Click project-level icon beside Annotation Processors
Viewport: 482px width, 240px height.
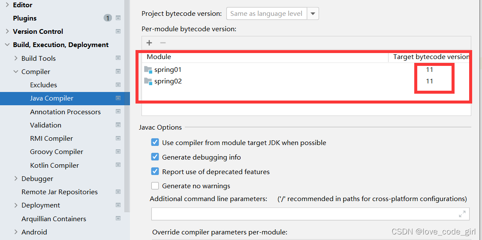[118, 112]
